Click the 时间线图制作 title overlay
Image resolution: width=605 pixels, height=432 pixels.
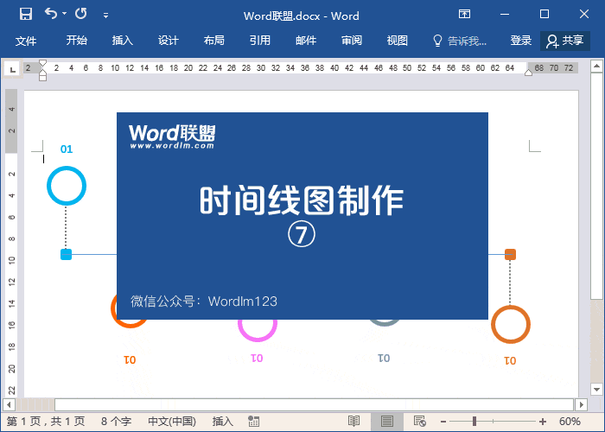(302, 200)
